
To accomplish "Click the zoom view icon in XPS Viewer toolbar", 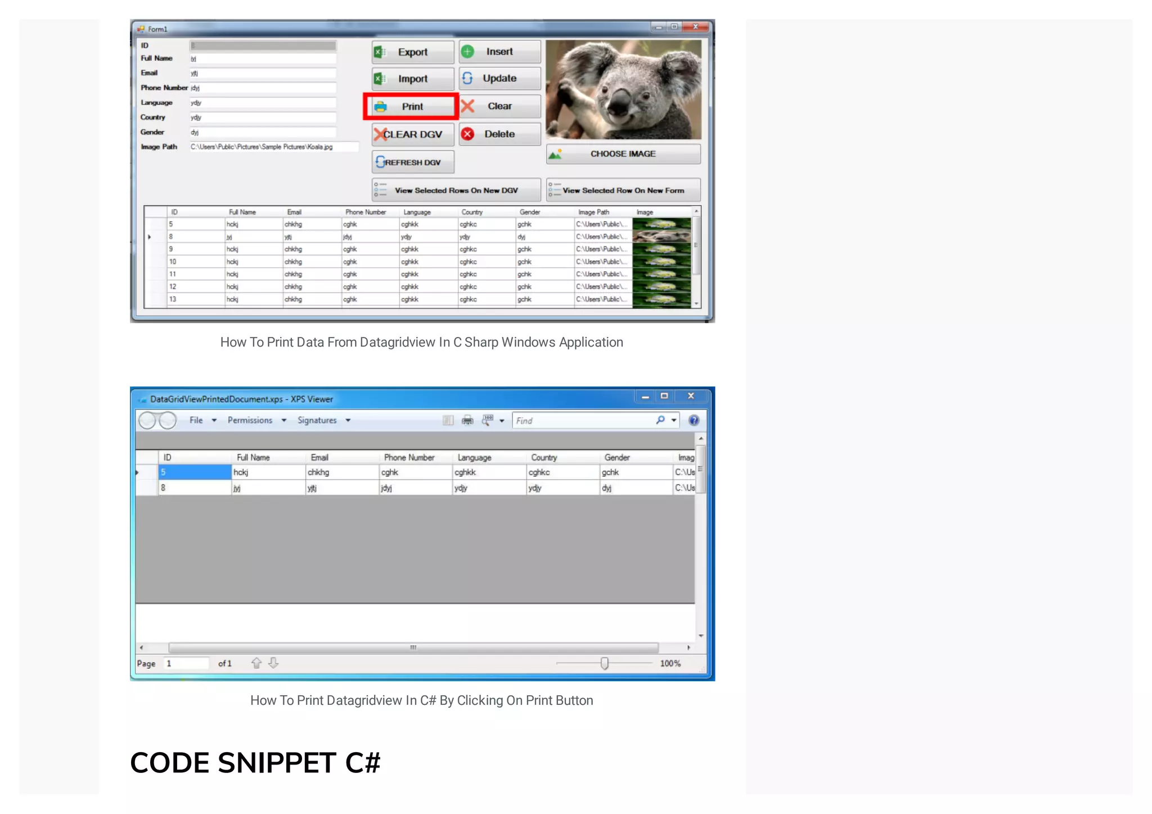I will coord(487,420).
